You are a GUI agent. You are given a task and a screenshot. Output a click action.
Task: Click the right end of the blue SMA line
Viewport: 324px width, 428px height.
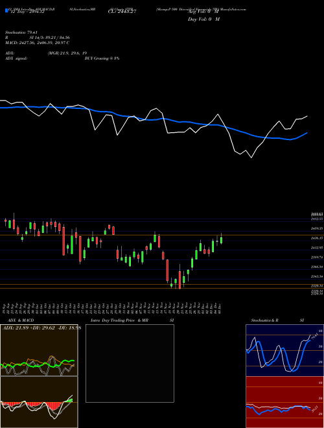[x=307, y=133]
